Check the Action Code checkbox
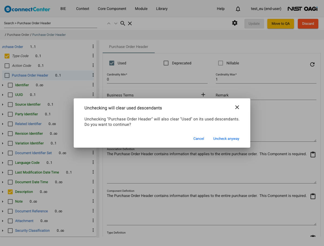Viewport: 324px width, 246px height. click(x=7, y=66)
